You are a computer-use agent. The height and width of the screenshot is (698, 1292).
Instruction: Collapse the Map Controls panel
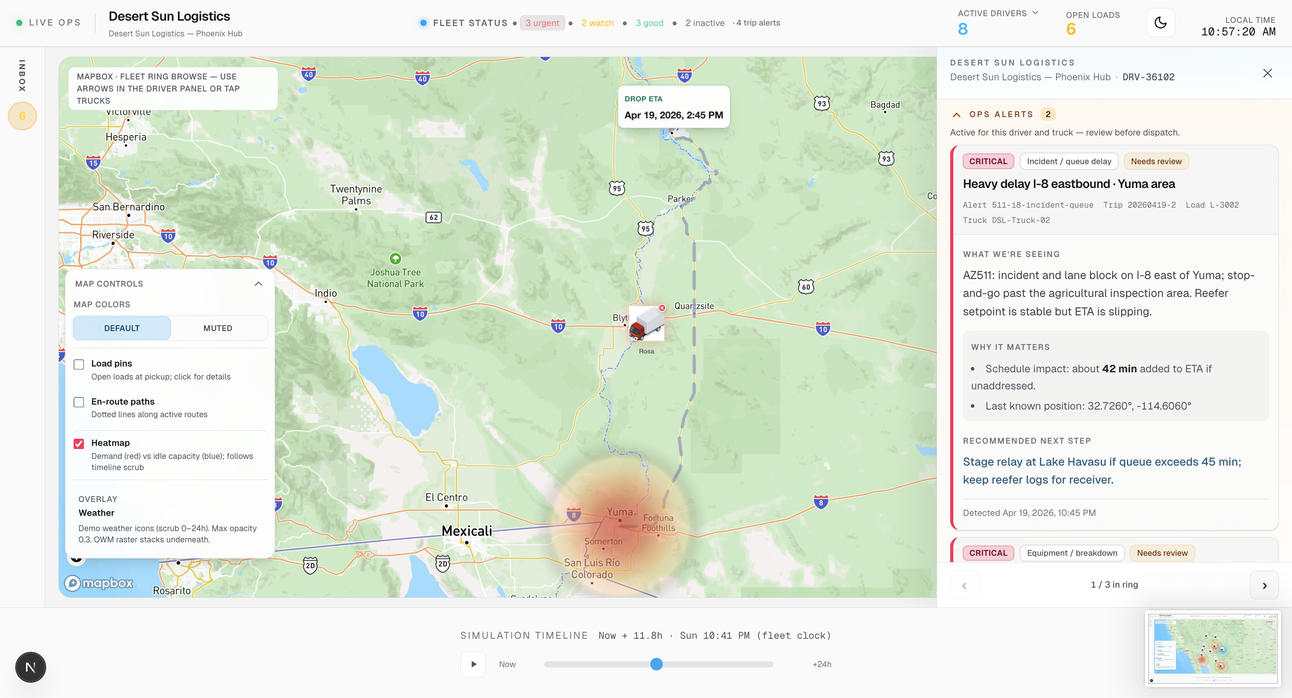click(258, 284)
